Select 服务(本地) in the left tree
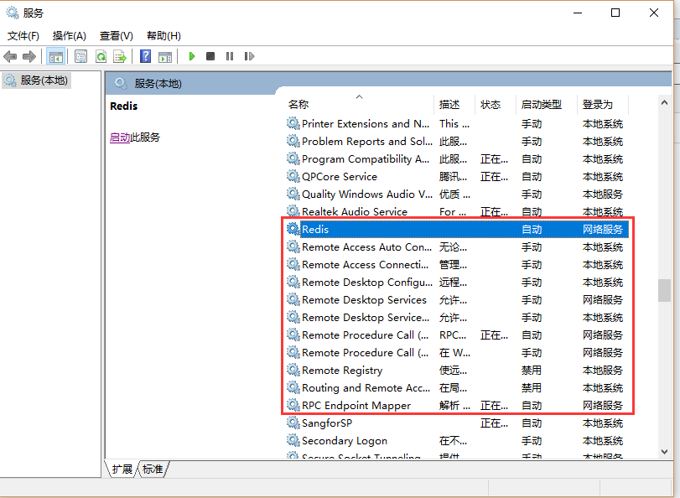 36,80
